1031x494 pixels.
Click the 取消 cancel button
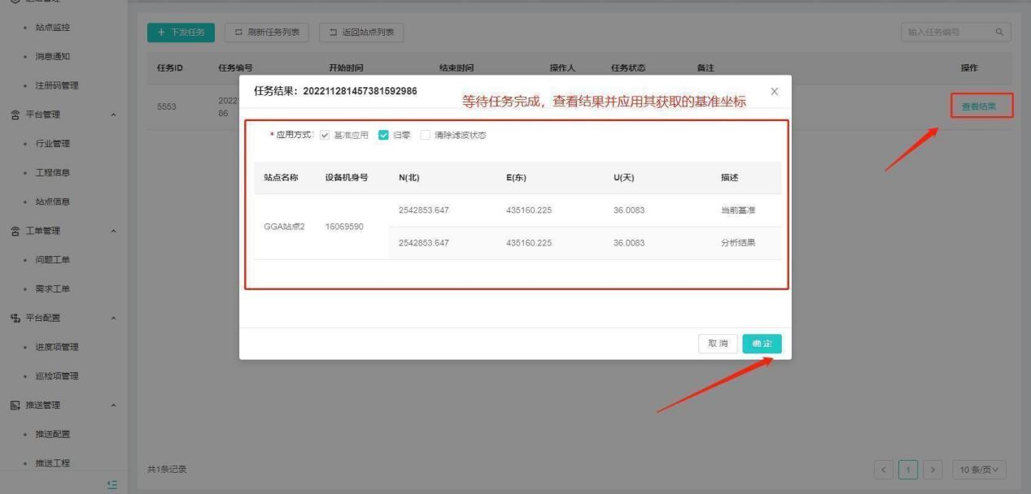718,344
